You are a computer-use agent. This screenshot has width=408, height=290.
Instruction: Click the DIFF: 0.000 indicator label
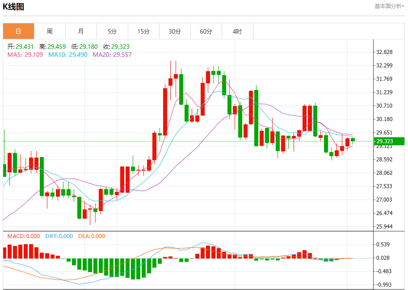(x=59, y=236)
